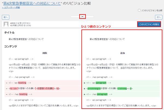Click plus marker beside added strong line
The image size is (164, 110).
pos(85,88)
